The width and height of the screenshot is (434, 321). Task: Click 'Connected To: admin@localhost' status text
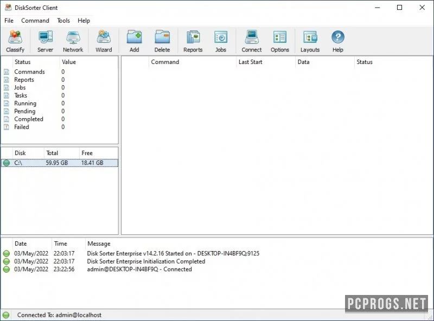click(x=59, y=315)
